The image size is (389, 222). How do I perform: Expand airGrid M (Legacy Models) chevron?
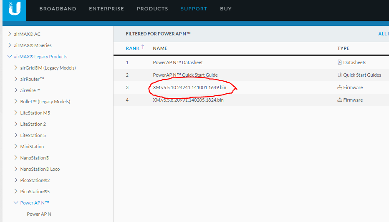(16, 67)
